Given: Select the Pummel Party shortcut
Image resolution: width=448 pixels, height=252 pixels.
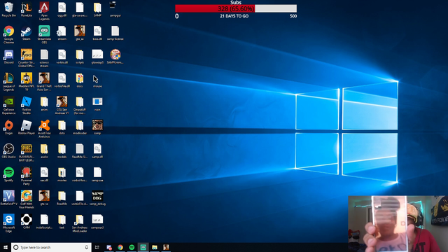Looking at the screenshot, I should point(27,176).
